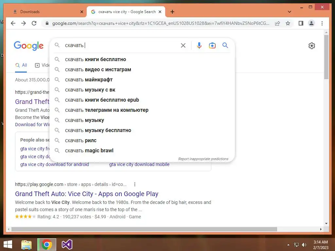Viewport: 335px width, 251px height.
Task: Go back to the previous page
Action: (x=13, y=23)
